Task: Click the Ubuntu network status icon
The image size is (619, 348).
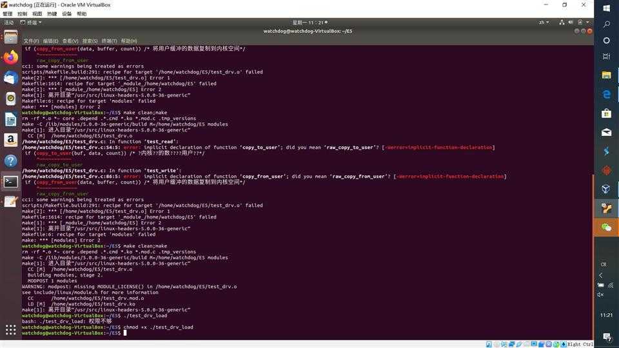Action: click(x=562, y=23)
